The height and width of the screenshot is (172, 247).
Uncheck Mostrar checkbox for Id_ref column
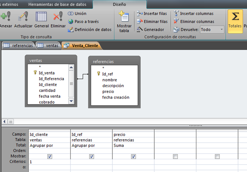[x=91, y=157]
